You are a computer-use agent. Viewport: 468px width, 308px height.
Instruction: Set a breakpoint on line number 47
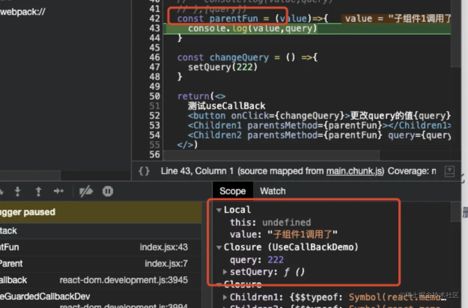click(155, 67)
